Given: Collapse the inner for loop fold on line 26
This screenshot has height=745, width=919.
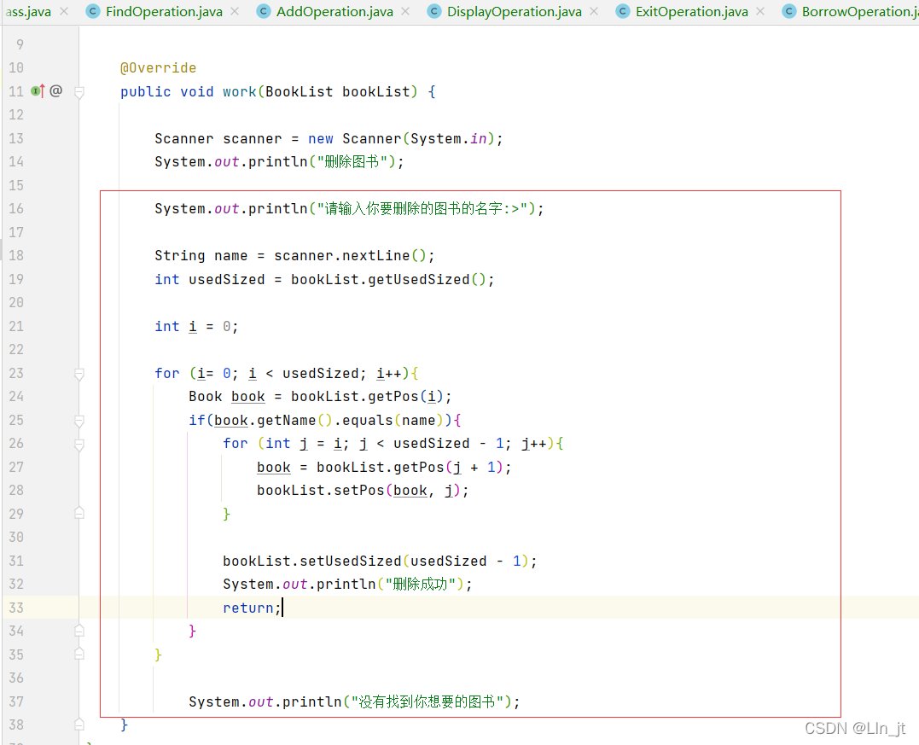Looking at the screenshot, I should [x=79, y=445].
